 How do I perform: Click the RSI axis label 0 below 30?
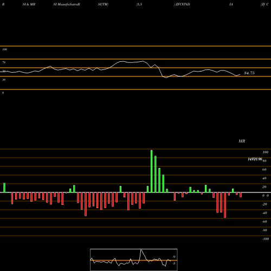(x=3, y=93)
